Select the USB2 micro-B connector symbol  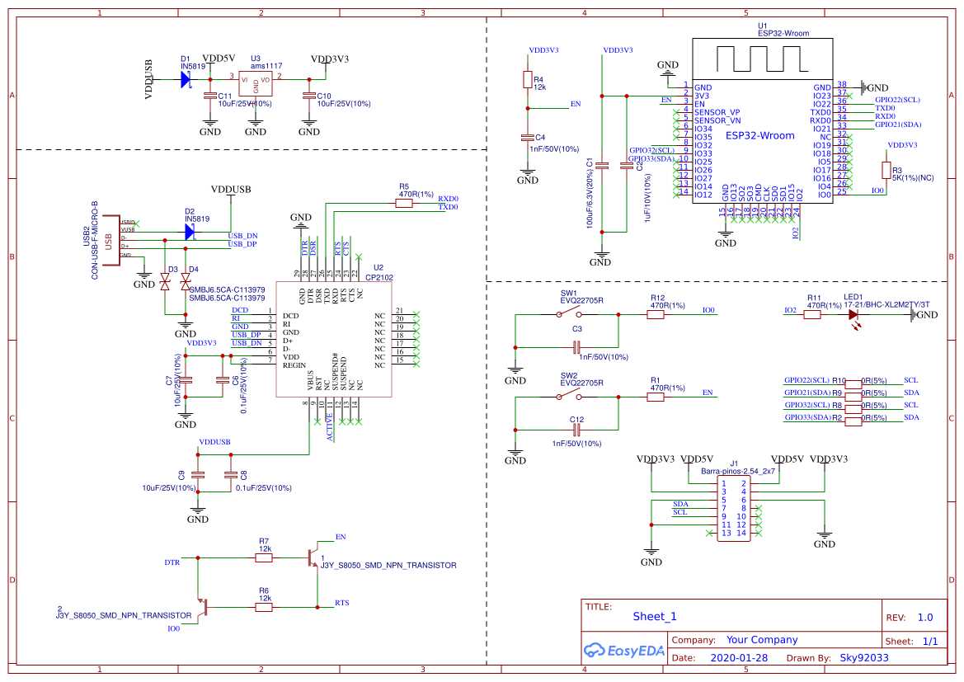(x=111, y=240)
